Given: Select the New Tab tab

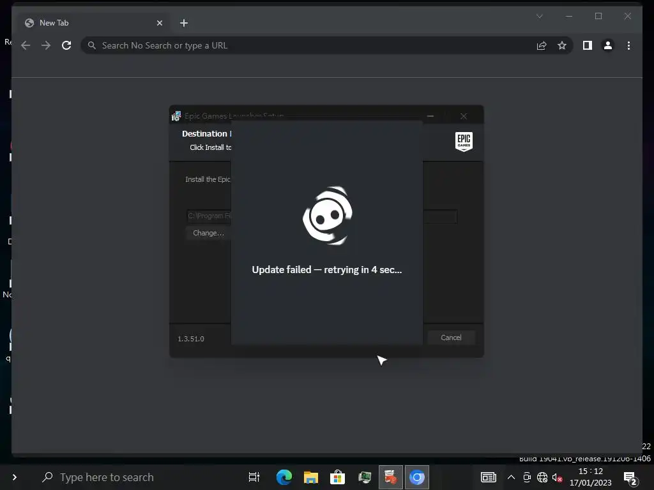Looking at the screenshot, I should (x=92, y=23).
